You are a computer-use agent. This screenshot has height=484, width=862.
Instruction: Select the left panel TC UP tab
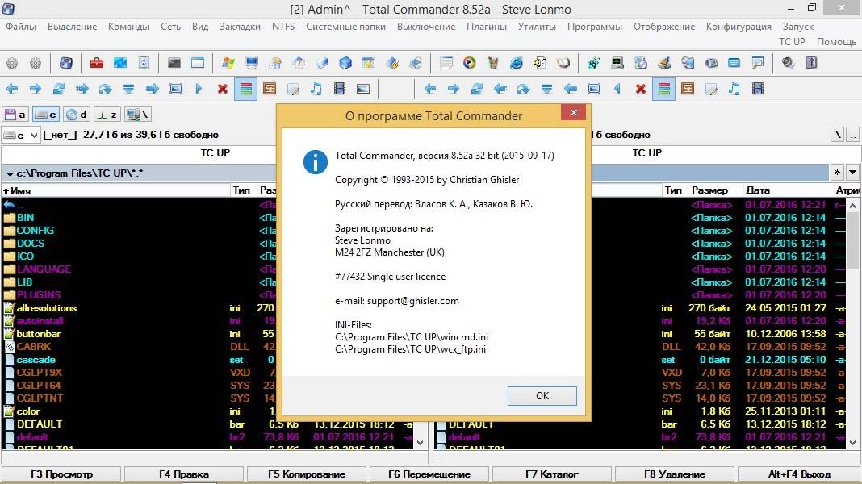point(215,152)
